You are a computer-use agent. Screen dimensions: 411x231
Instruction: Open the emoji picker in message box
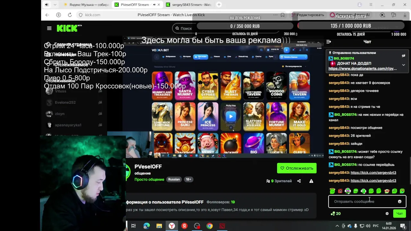click(399, 201)
